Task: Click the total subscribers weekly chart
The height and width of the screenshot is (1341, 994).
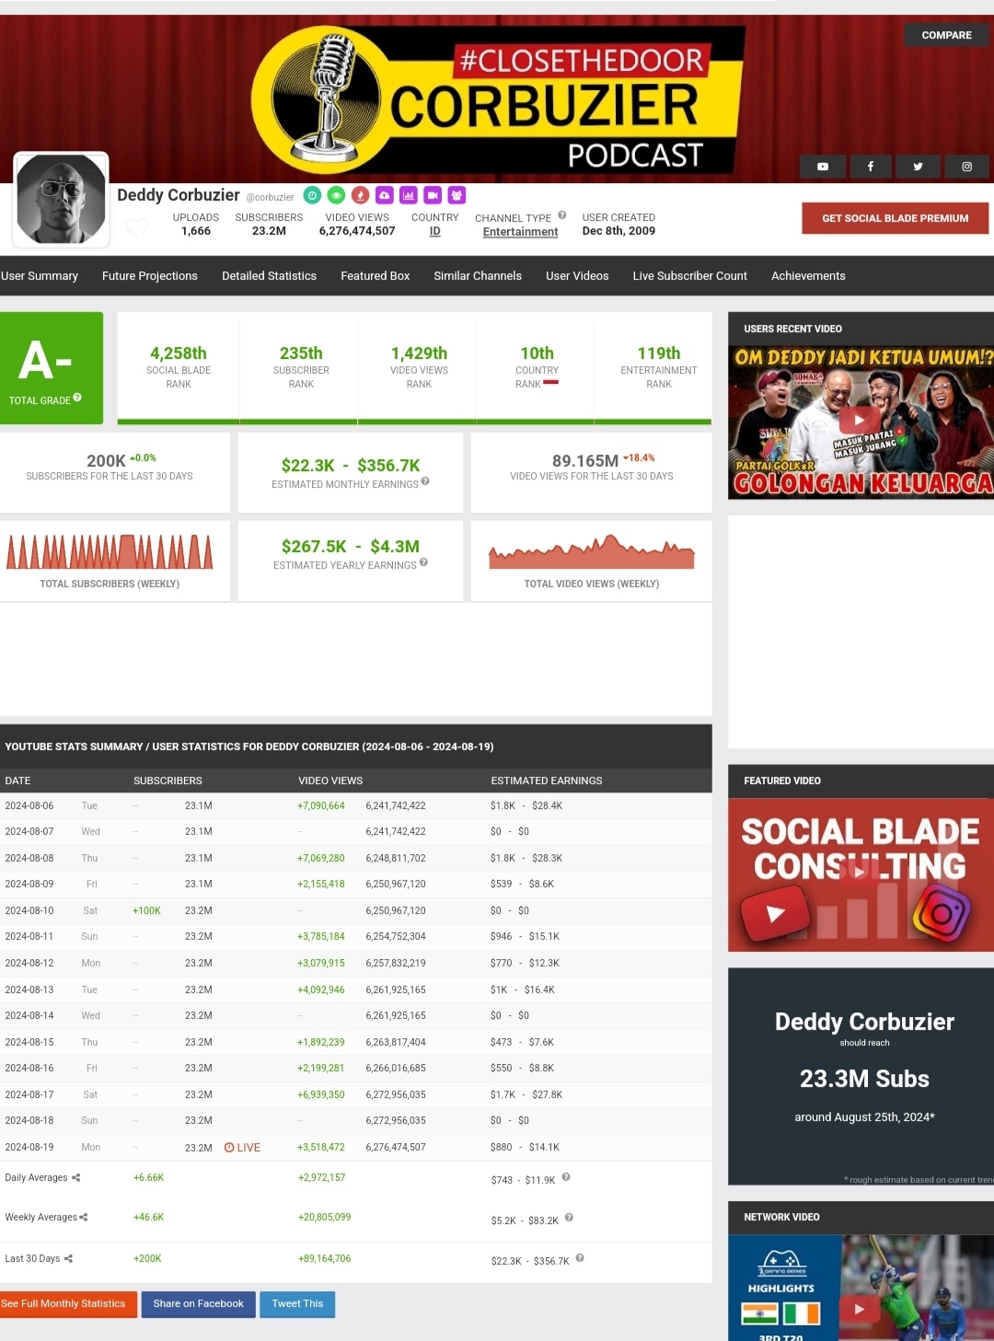Action: click(x=110, y=552)
